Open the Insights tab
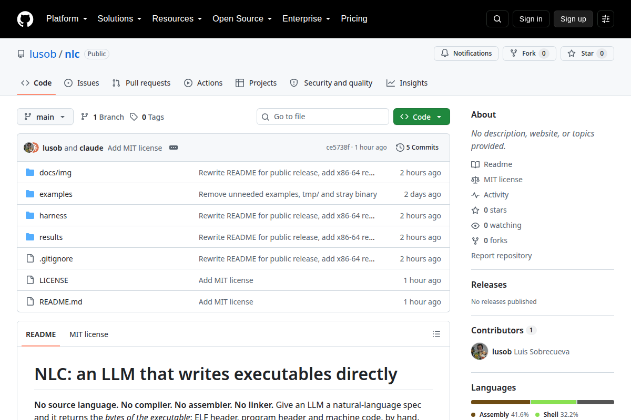This screenshot has height=420, width=631. (407, 83)
